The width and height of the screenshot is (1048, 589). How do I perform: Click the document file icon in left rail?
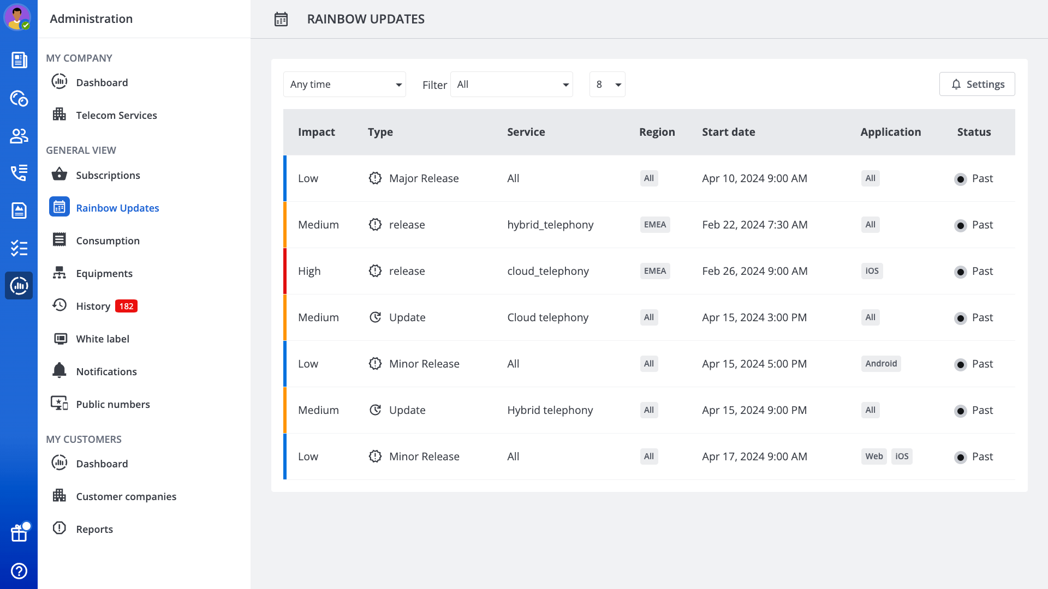19,211
